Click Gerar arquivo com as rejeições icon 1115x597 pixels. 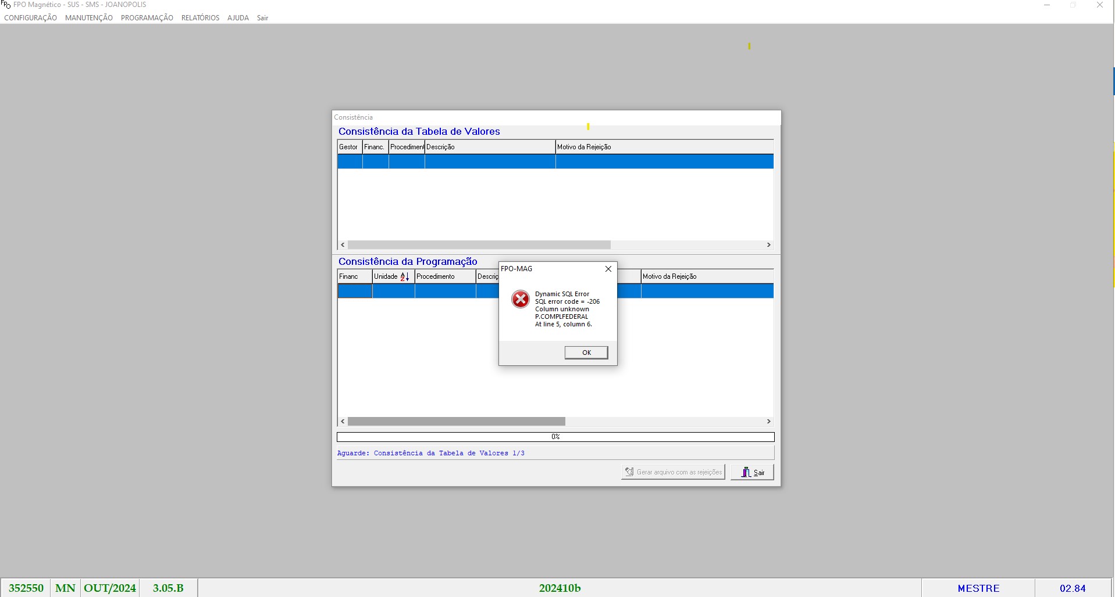(629, 472)
